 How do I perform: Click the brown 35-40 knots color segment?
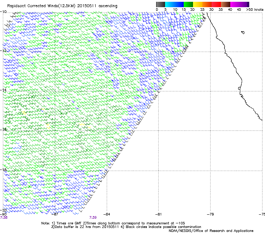click(226, 4)
